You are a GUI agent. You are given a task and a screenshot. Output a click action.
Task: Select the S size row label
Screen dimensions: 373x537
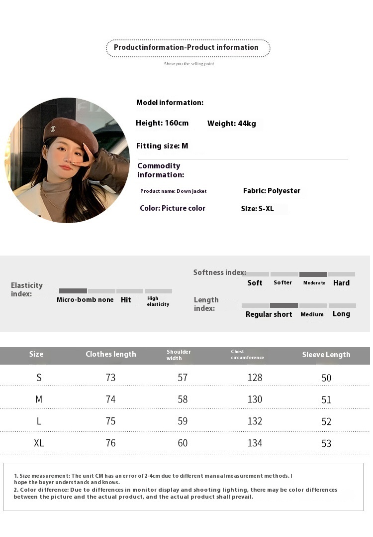(x=39, y=378)
